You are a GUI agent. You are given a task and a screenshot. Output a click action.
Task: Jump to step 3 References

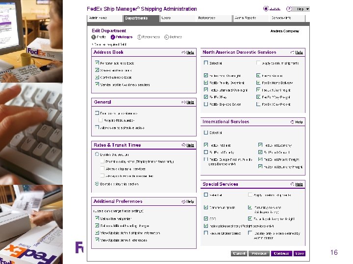click(x=149, y=37)
